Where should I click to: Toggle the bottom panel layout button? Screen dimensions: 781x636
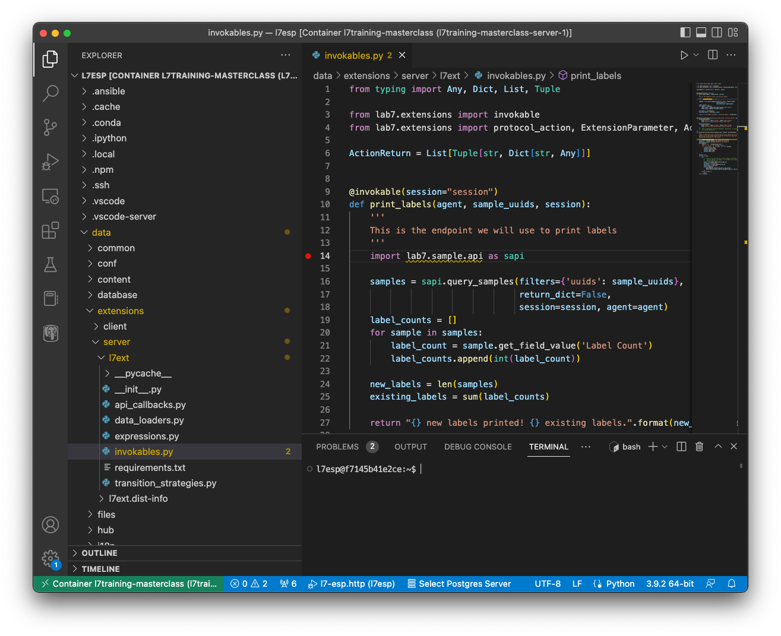[701, 33]
